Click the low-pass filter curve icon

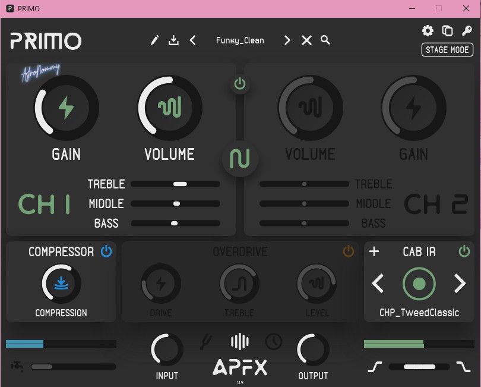point(463,367)
